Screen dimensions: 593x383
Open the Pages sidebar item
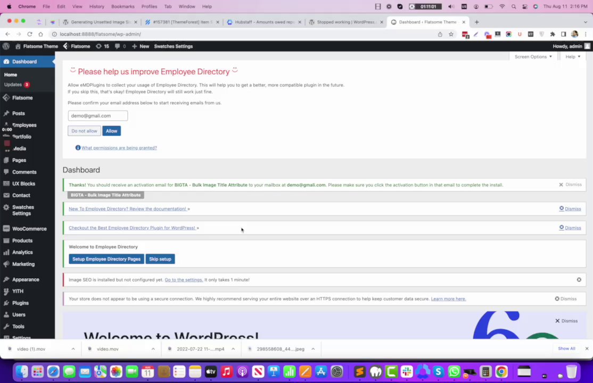point(19,160)
